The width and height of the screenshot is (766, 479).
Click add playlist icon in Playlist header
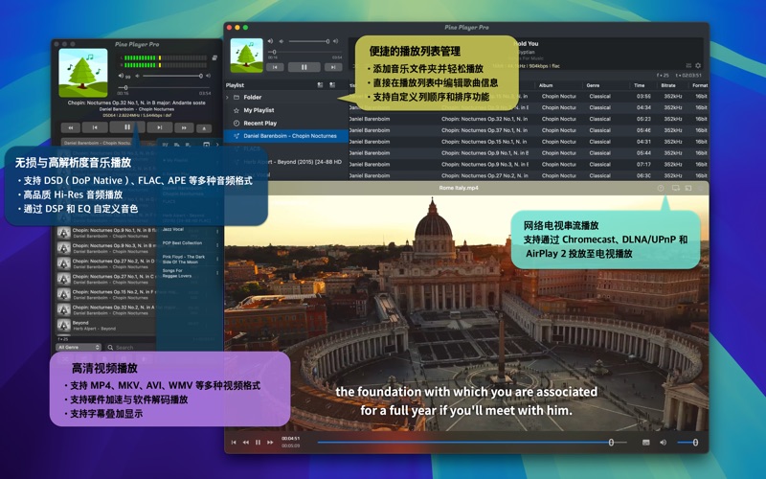point(320,85)
